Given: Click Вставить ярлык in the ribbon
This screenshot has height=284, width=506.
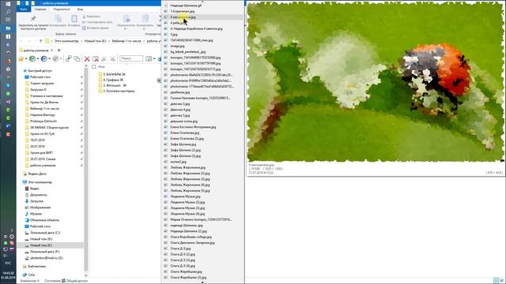Looking at the screenshot, I should coord(96,28).
